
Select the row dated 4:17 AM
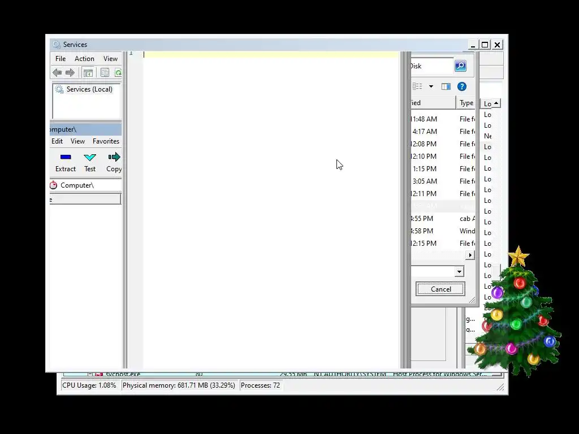tap(443, 131)
